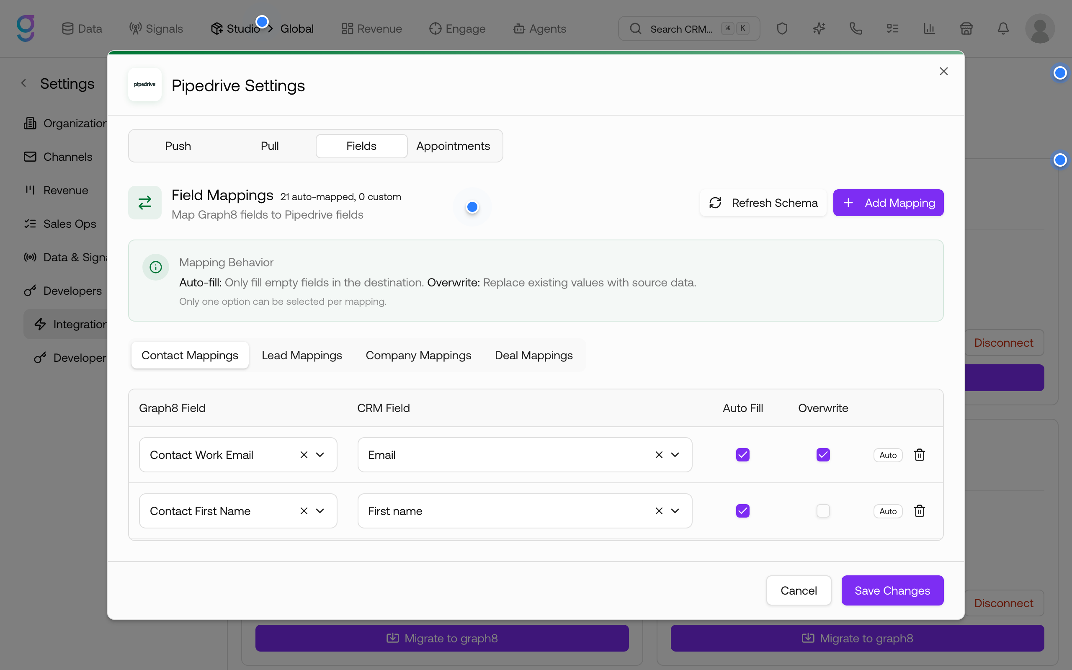Open the phone dialer icon
Image resolution: width=1072 pixels, height=670 pixels.
pyautogui.click(x=856, y=29)
